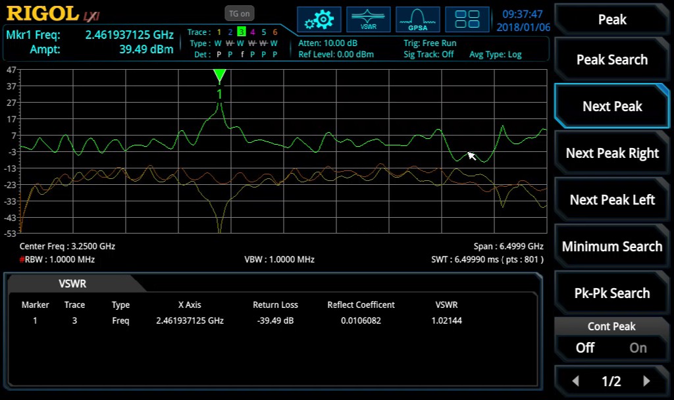Screen dimensions: 674x400
Task: Click the Peak Search softkey
Action: [x=611, y=59]
